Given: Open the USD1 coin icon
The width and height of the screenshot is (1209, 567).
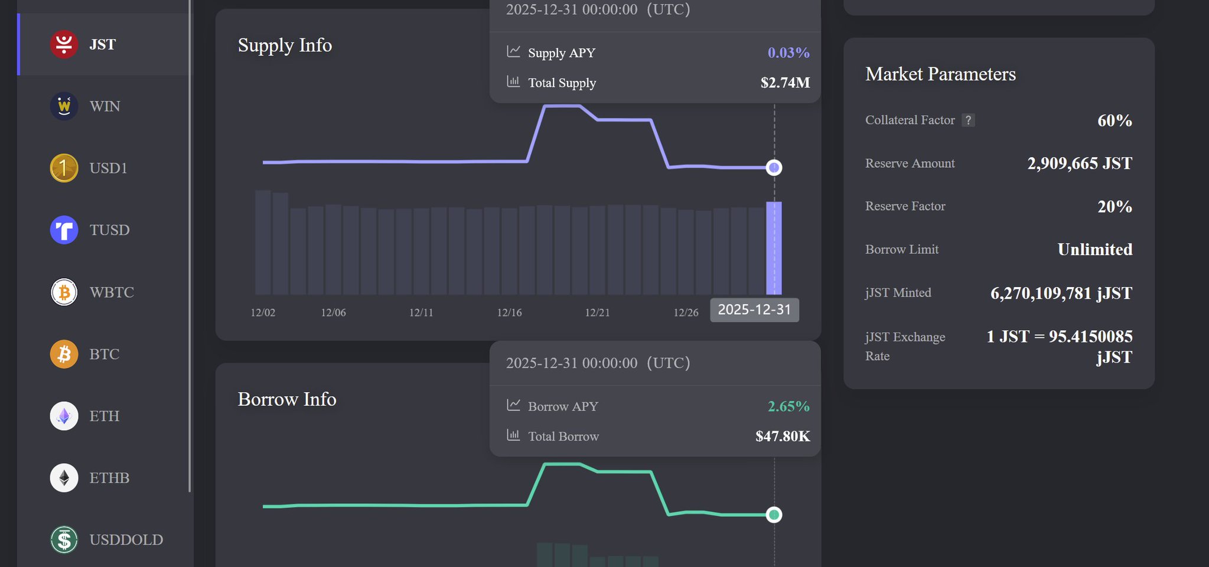Looking at the screenshot, I should 64,168.
